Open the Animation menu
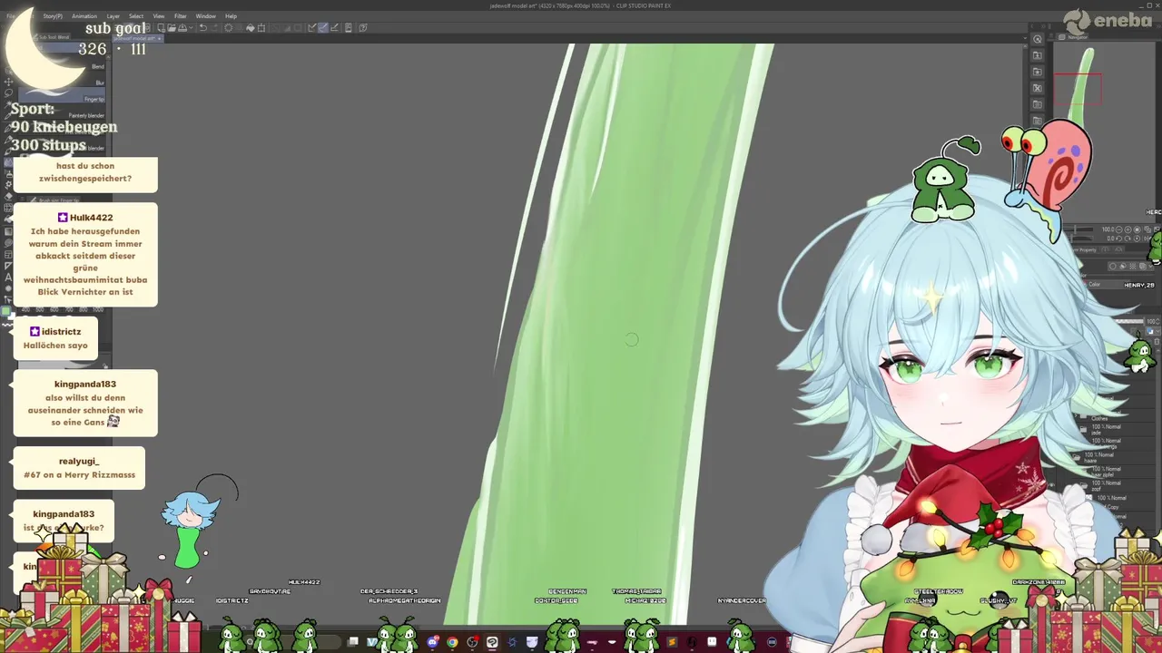The image size is (1162, 653). coord(84,16)
